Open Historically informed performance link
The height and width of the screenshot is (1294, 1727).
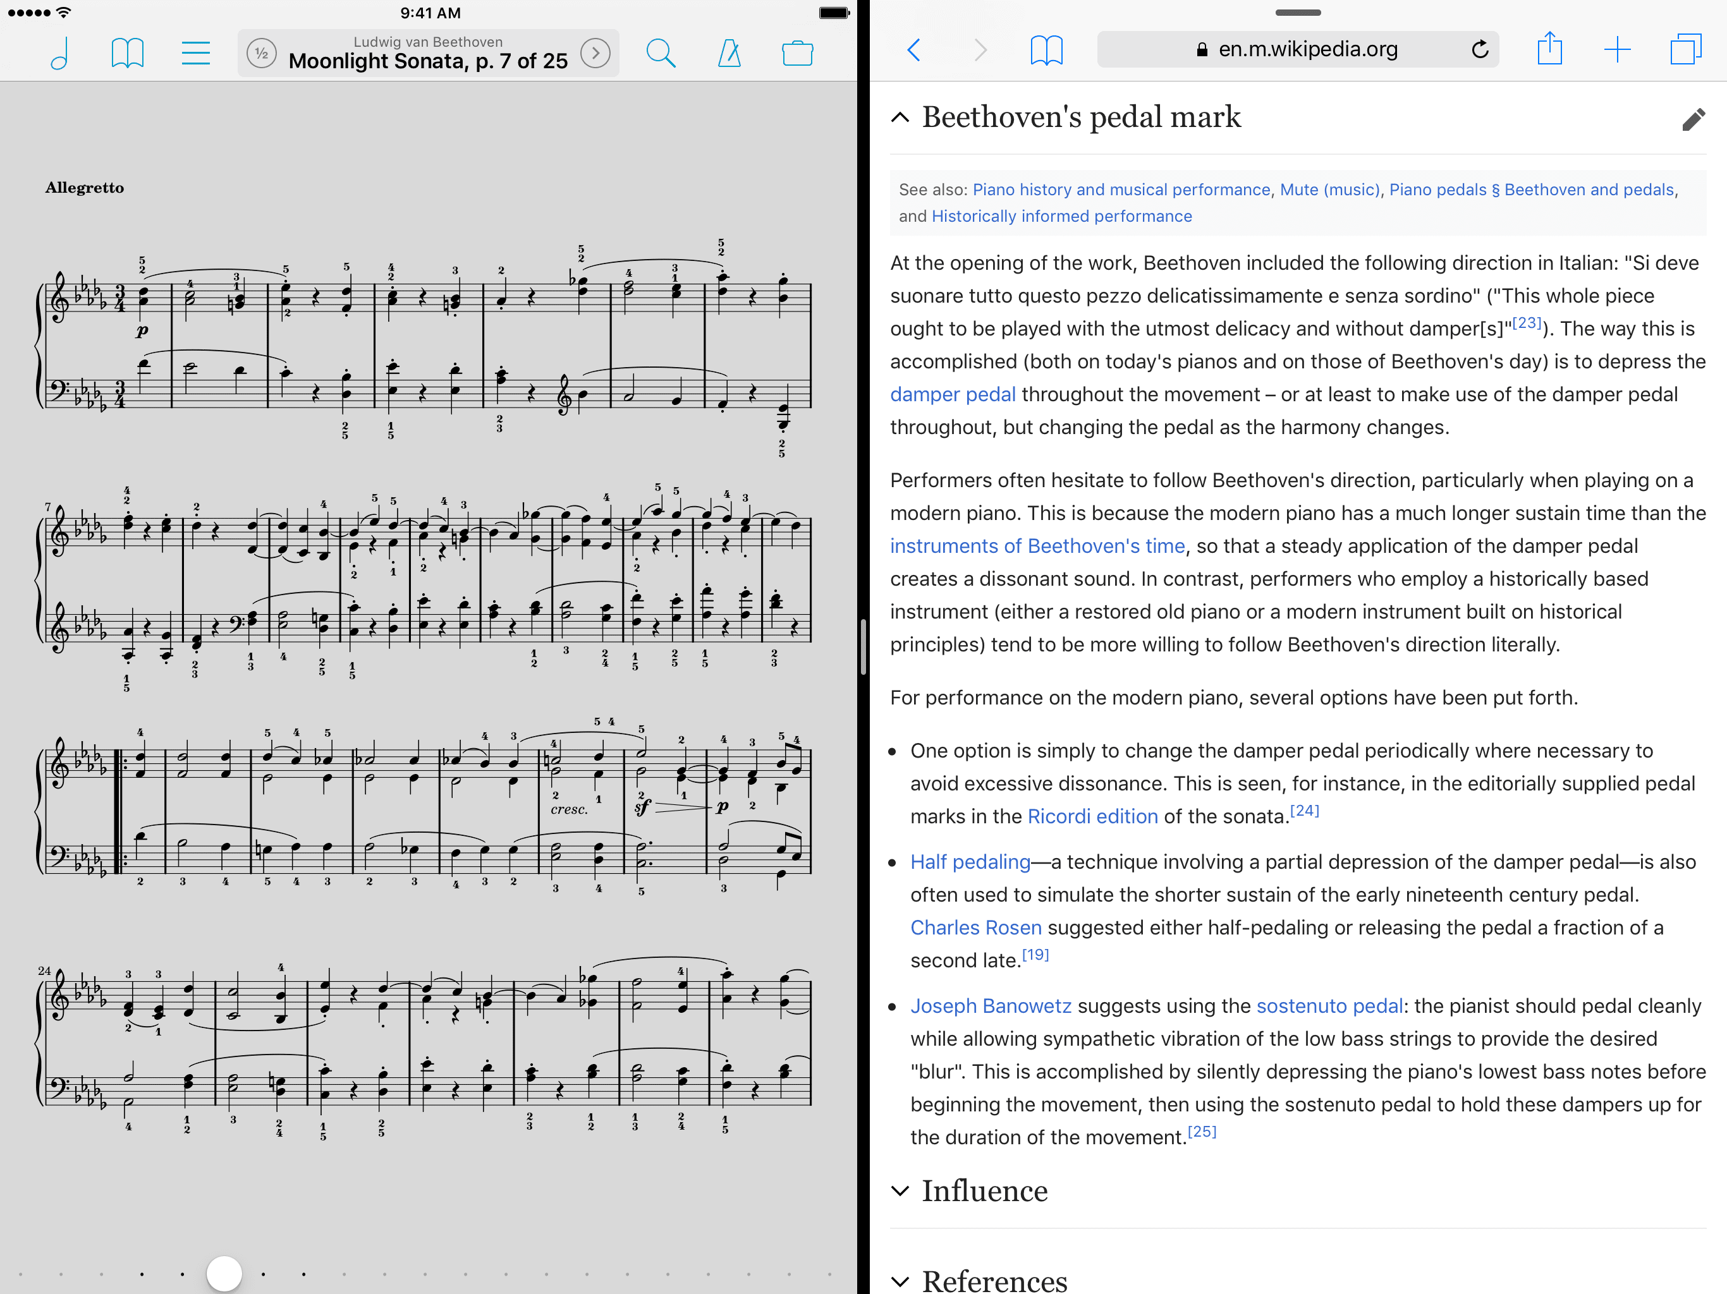tap(1061, 216)
